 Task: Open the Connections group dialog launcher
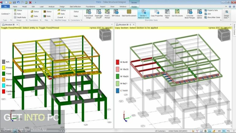[x=81, y=20]
